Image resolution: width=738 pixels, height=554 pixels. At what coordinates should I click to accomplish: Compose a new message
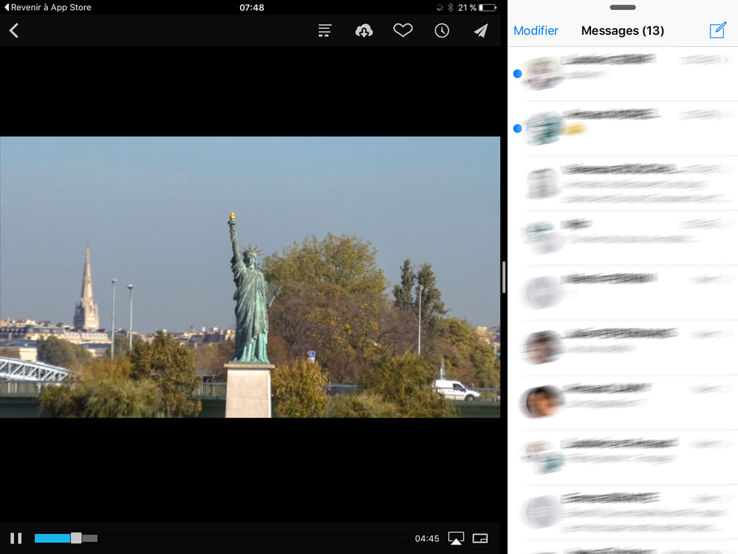(718, 30)
